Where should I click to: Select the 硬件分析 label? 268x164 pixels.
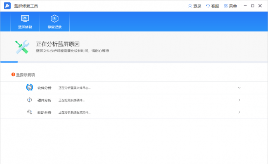[x=44, y=100]
